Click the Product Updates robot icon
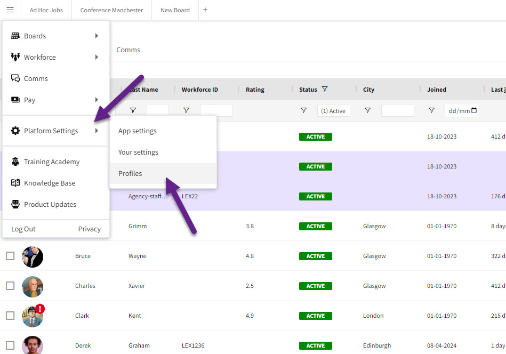Screen dimensions: 506x354 (x=15, y=204)
